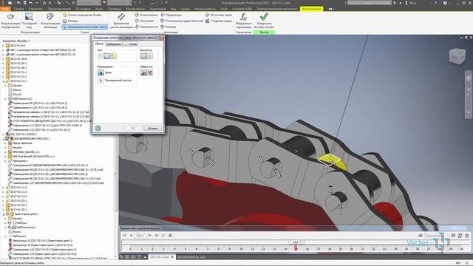Click the Components animation tool
The width and height of the screenshot is (473, 266).
146,15
